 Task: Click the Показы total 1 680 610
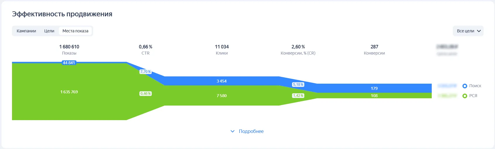[69, 47]
